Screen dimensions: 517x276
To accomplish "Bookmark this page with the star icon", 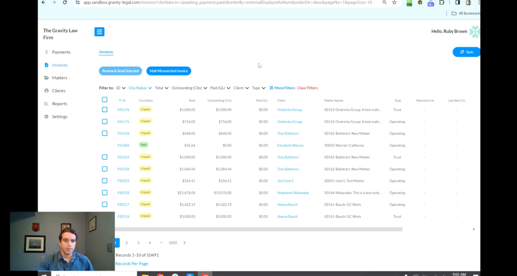I will pyautogui.click(x=394, y=2).
